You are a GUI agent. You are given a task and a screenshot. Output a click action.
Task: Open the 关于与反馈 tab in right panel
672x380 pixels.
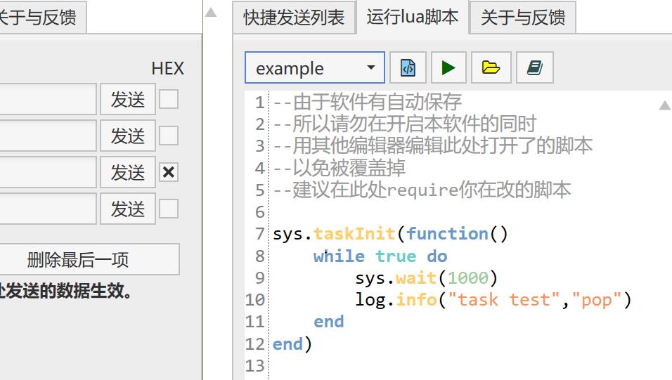point(522,18)
